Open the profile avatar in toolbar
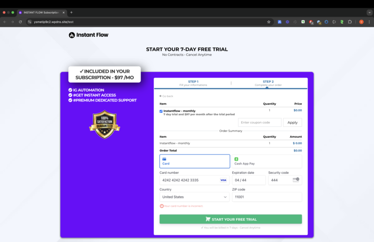Screen dimensions: 374x242 (x=362, y=22)
